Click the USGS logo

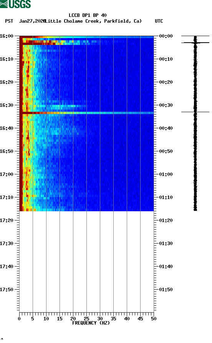[15, 4]
